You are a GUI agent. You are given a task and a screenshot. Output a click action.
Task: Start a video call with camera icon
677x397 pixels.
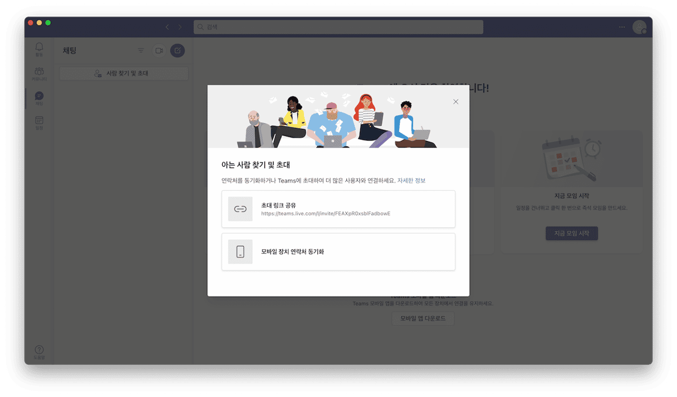coord(159,51)
